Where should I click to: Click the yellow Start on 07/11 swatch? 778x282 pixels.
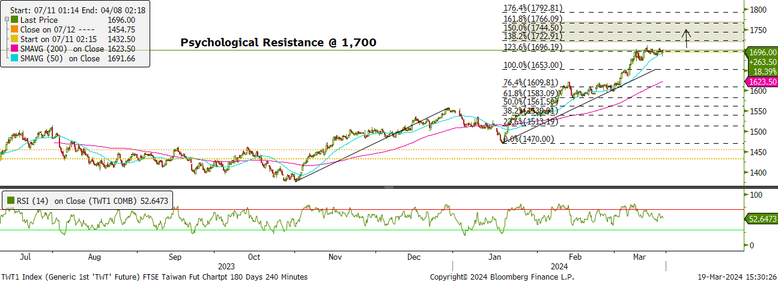click(15, 38)
